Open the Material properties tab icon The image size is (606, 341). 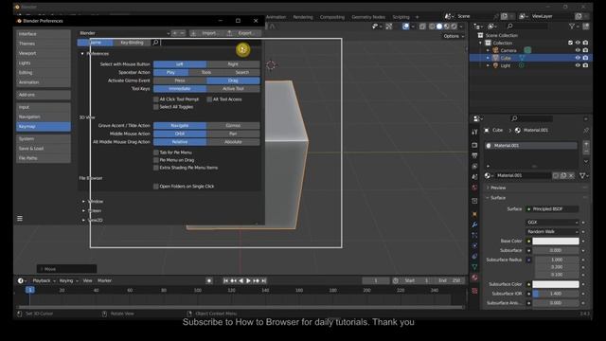474,278
